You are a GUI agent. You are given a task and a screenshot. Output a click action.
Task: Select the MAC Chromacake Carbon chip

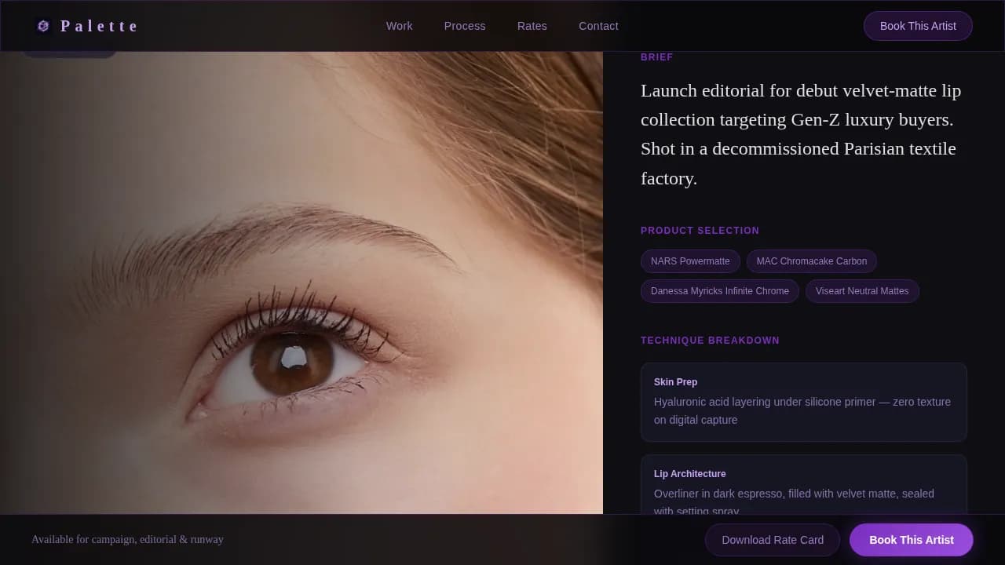pyautogui.click(x=812, y=261)
